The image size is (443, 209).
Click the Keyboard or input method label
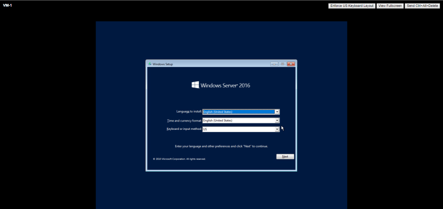click(184, 129)
